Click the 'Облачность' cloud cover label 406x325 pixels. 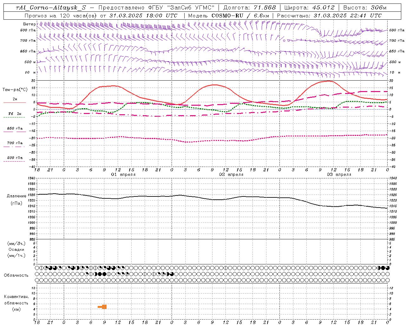pos(16,275)
